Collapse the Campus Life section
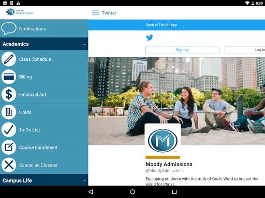 tap(44, 180)
